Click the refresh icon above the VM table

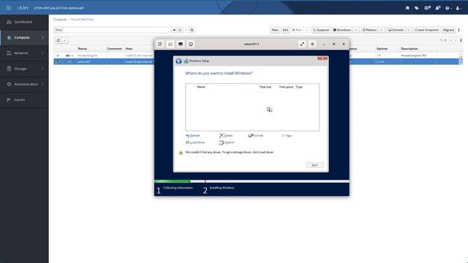(x=58, y=40)
